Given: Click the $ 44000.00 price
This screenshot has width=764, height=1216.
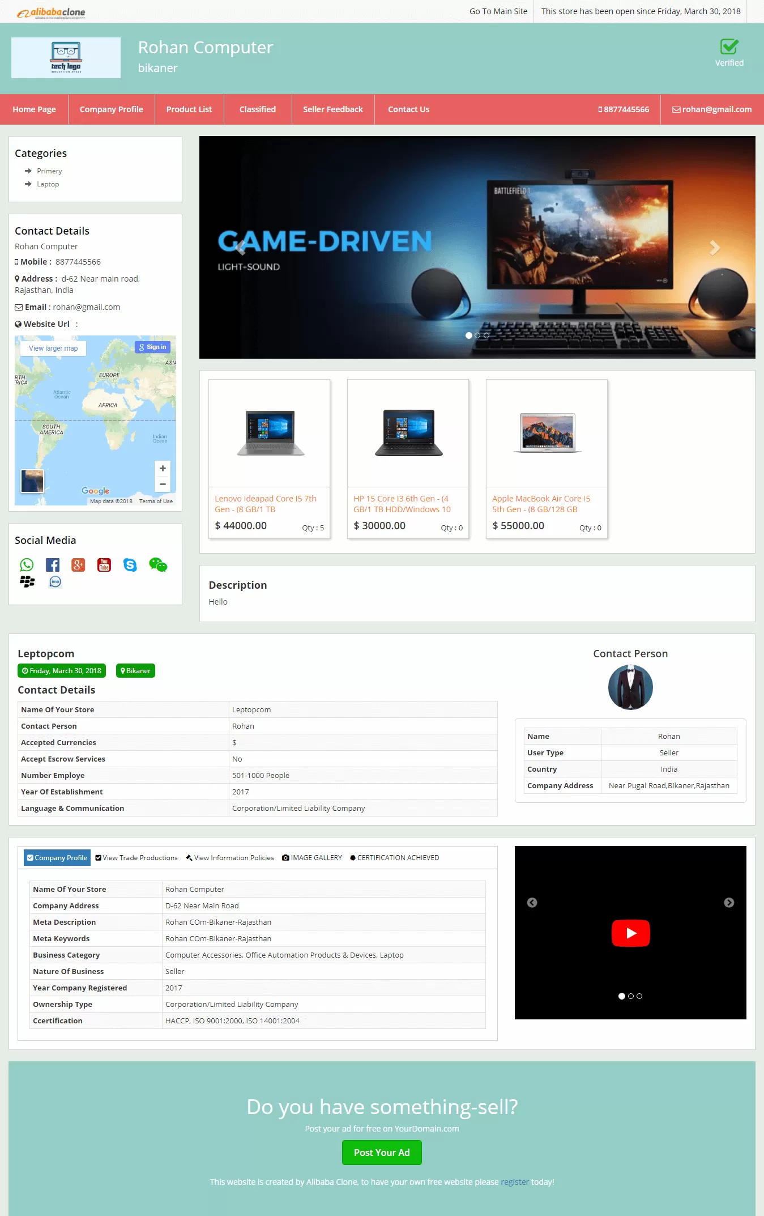Looking at the screenshot, I should coord(241,526).
